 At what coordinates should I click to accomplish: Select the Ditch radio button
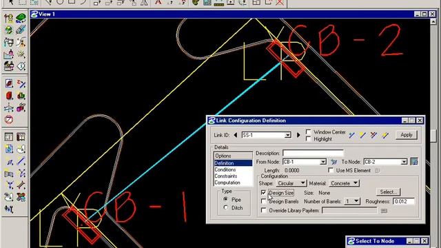point(225,207)
